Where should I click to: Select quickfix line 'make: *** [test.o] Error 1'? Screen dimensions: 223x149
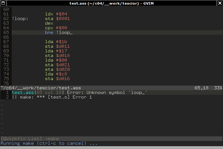(56, 97)
